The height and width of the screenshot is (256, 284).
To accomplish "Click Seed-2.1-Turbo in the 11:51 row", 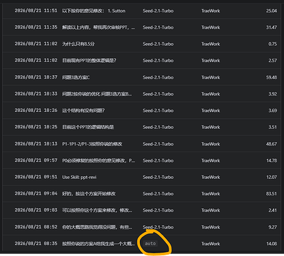I will 158,11.
